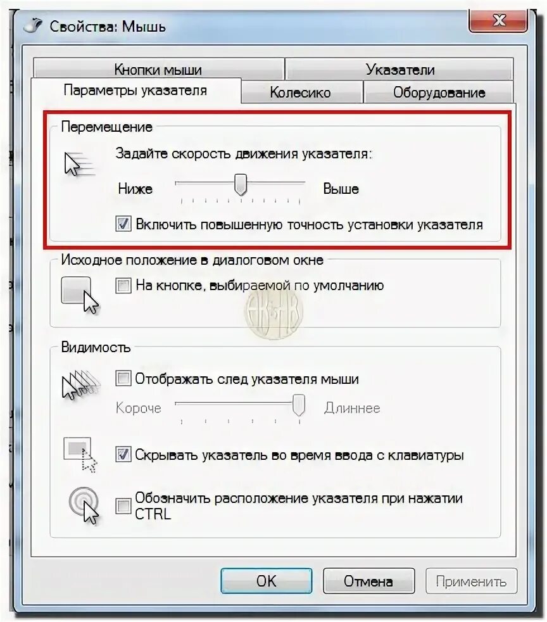Select the "Колесико" tab
547x622 pixels.
[x=302, y=92]
